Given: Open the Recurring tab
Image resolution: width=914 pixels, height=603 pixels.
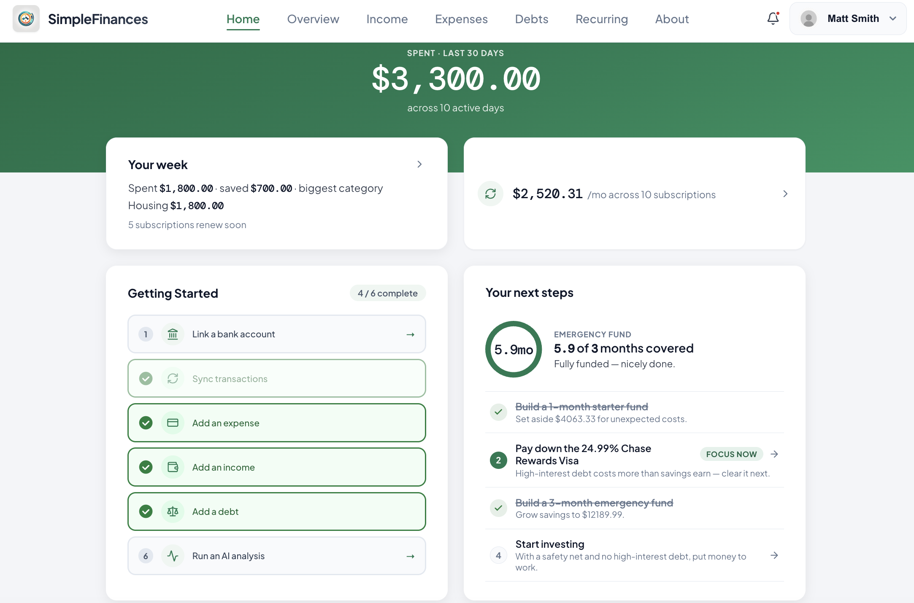Looking at the screenshot, I should coord(602,19).
